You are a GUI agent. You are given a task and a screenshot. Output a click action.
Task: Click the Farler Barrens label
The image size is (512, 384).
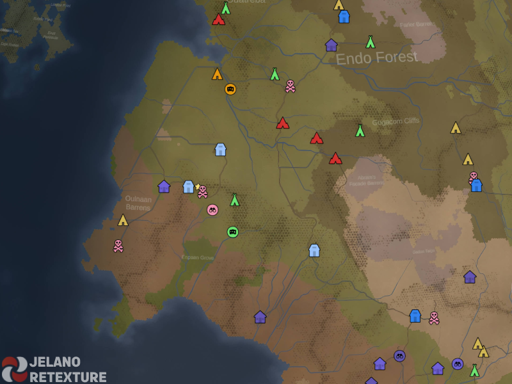click(x=417, y=24)
